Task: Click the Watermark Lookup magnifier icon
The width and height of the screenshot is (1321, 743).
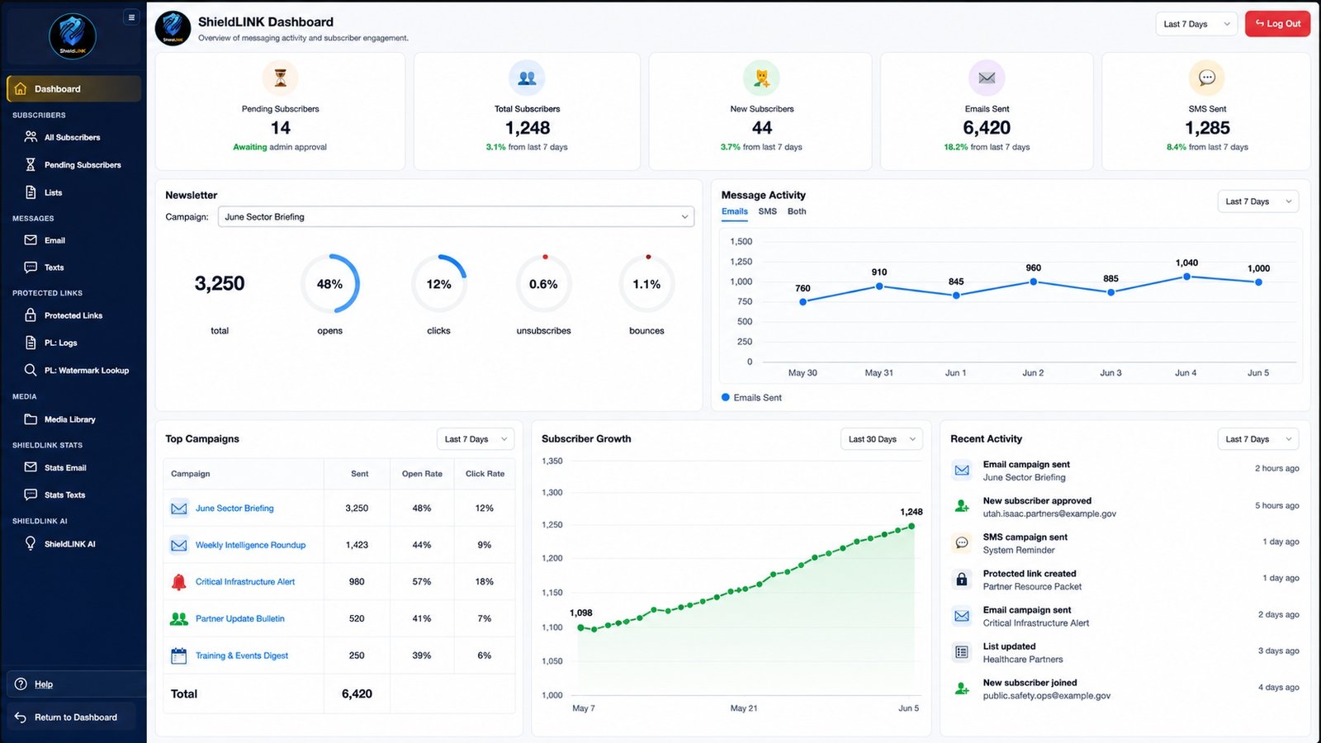Action: tap(31, 370)
